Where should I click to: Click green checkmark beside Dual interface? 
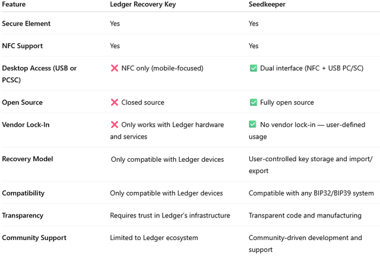click(254, 68)
